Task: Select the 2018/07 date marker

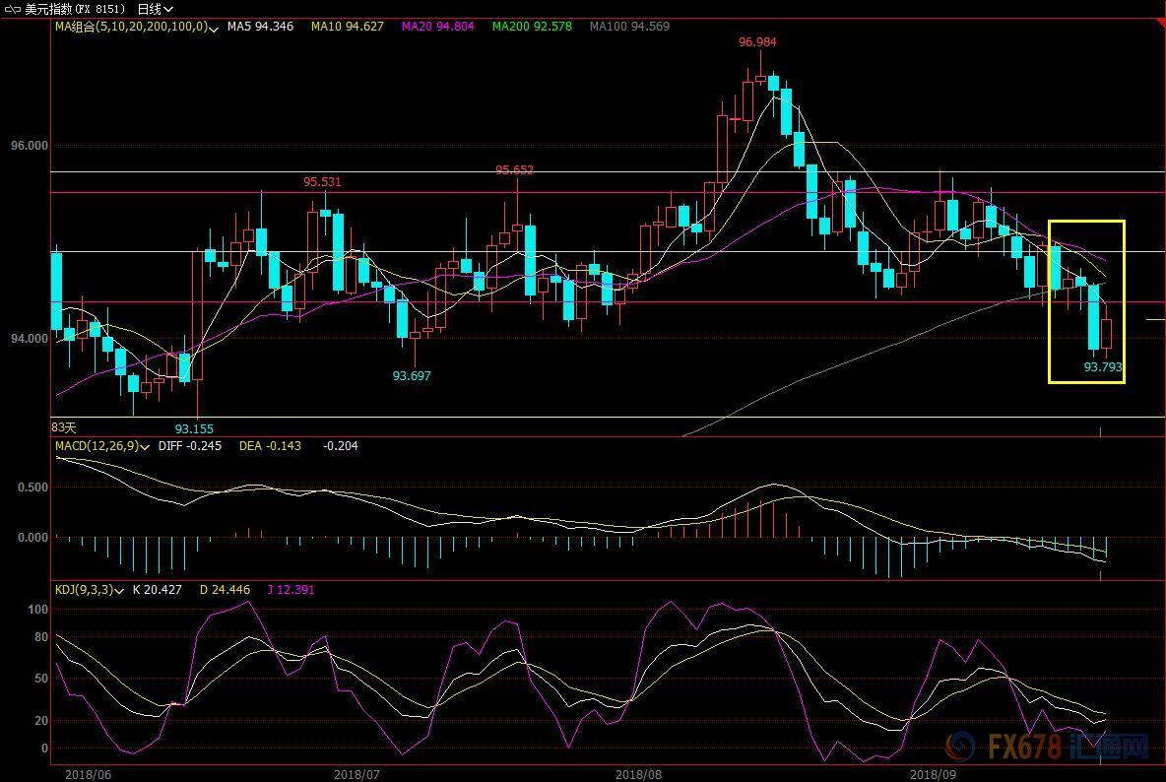Action: [357, 774]
